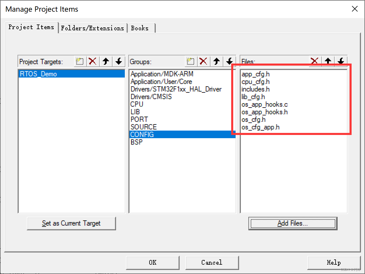
Task: Open the Folders/Extensions tab
Action: point(92,28)
